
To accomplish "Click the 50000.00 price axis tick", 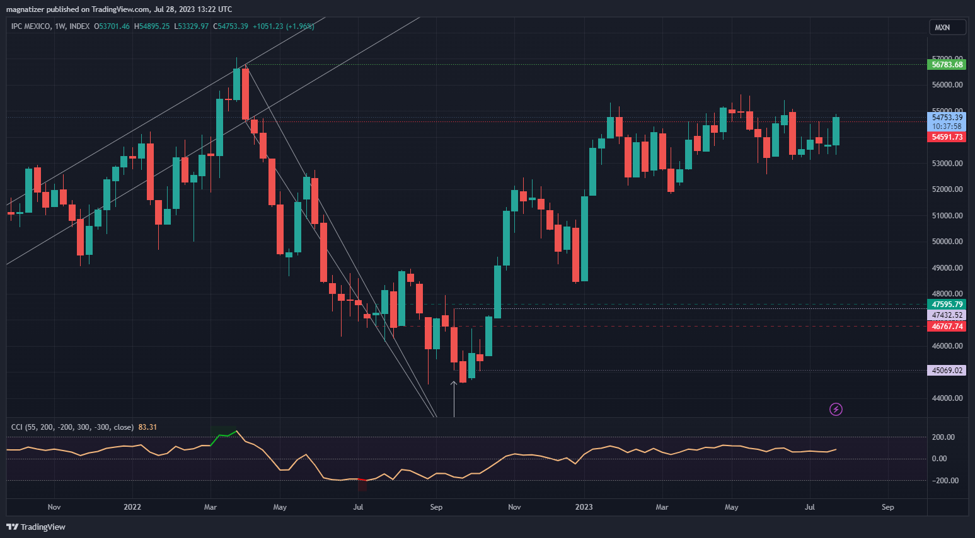I will (x=947, y=242).
